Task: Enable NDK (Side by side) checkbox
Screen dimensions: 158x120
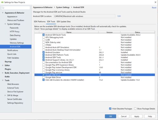Action: (x=44, y=42)
